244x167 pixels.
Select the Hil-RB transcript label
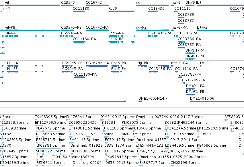pyautogui.click(x=10, y=27)
